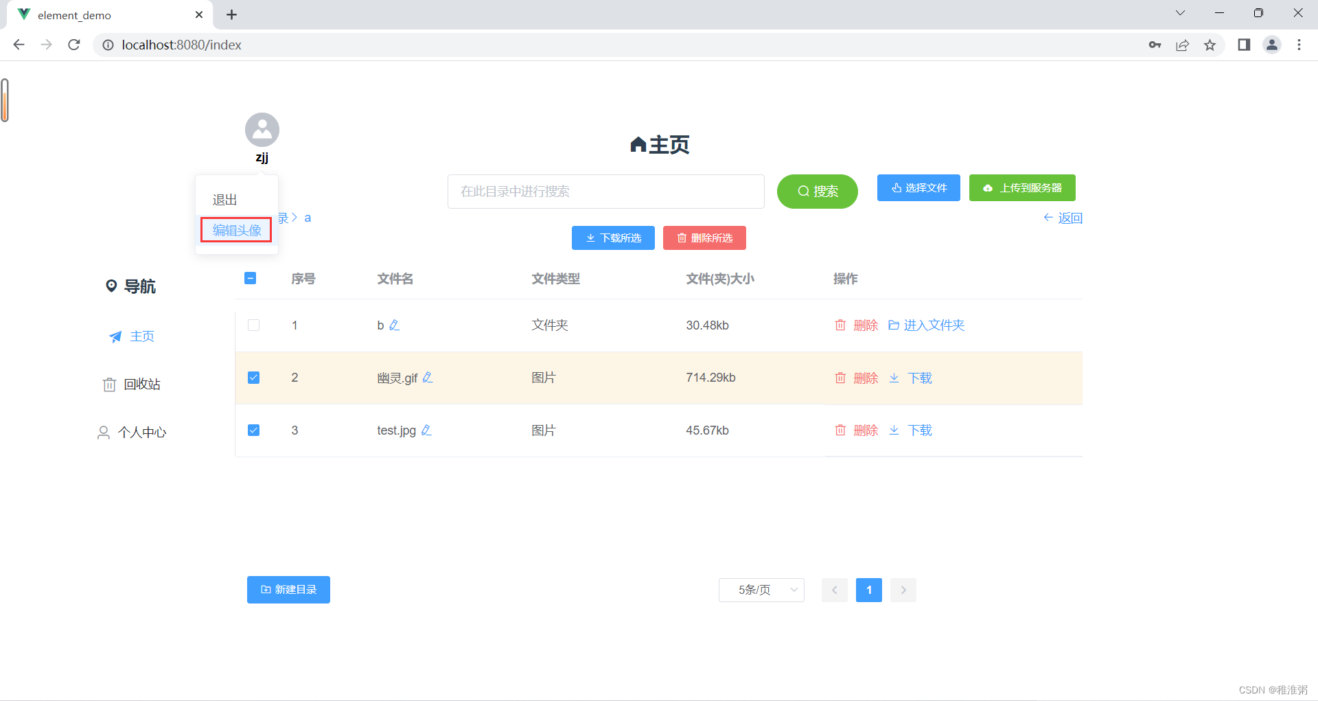Select 退出 from the user menu
This screenshot has width=1318, height=701.
click(224, 199)
